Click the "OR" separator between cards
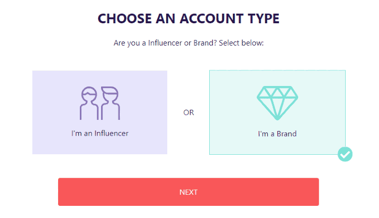379x218 pixels. [188, 112]
